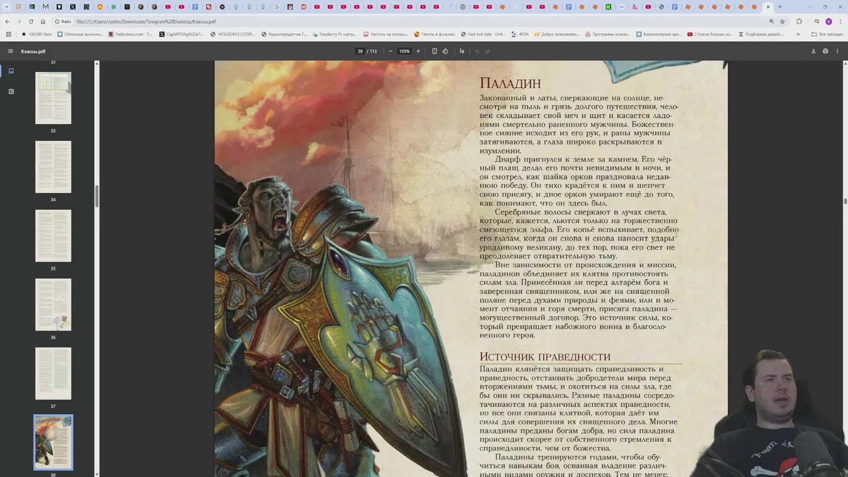Select page 35 thumbnail
This screenshot has height=477, width=848.
point(53,235)
